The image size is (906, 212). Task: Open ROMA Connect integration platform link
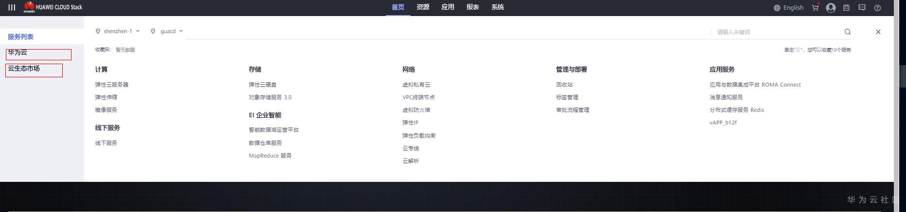[755, 85]
